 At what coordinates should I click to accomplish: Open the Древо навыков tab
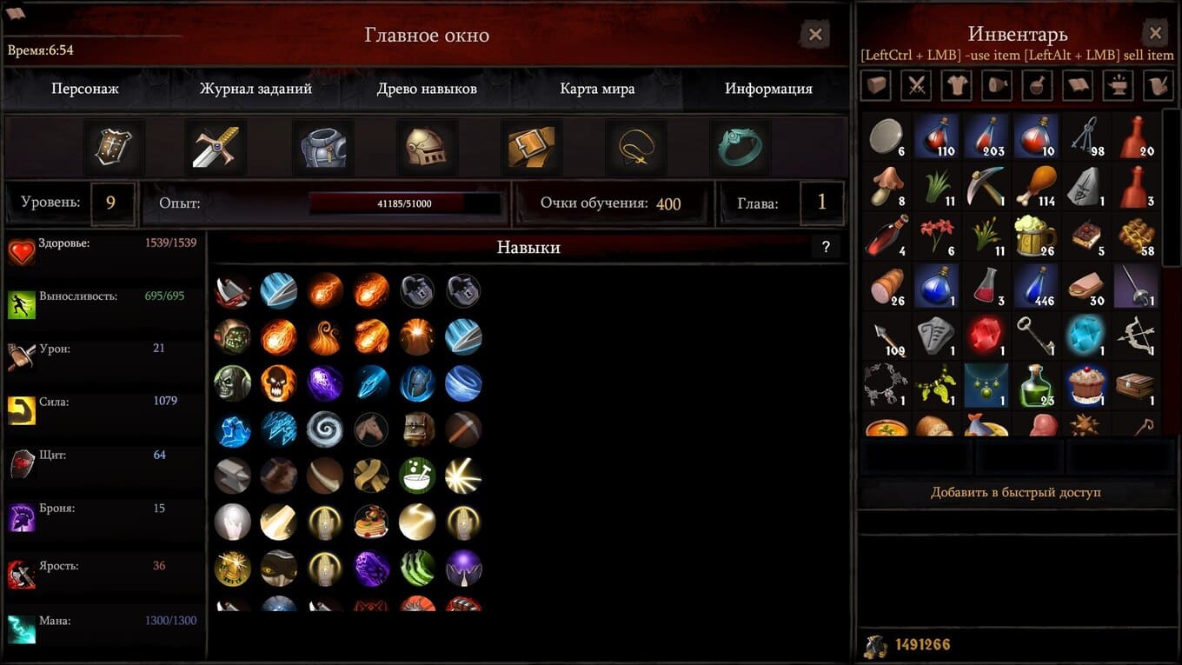click(x=427, y=89)
